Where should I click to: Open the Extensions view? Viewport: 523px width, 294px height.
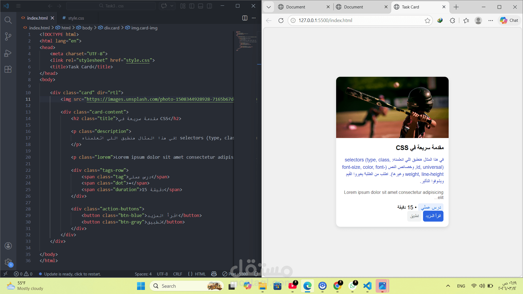click(8, 69)
